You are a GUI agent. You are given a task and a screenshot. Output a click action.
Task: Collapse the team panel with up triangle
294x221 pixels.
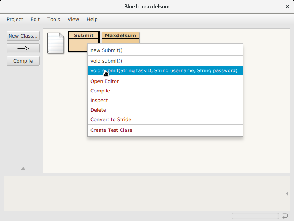[23, 168]
